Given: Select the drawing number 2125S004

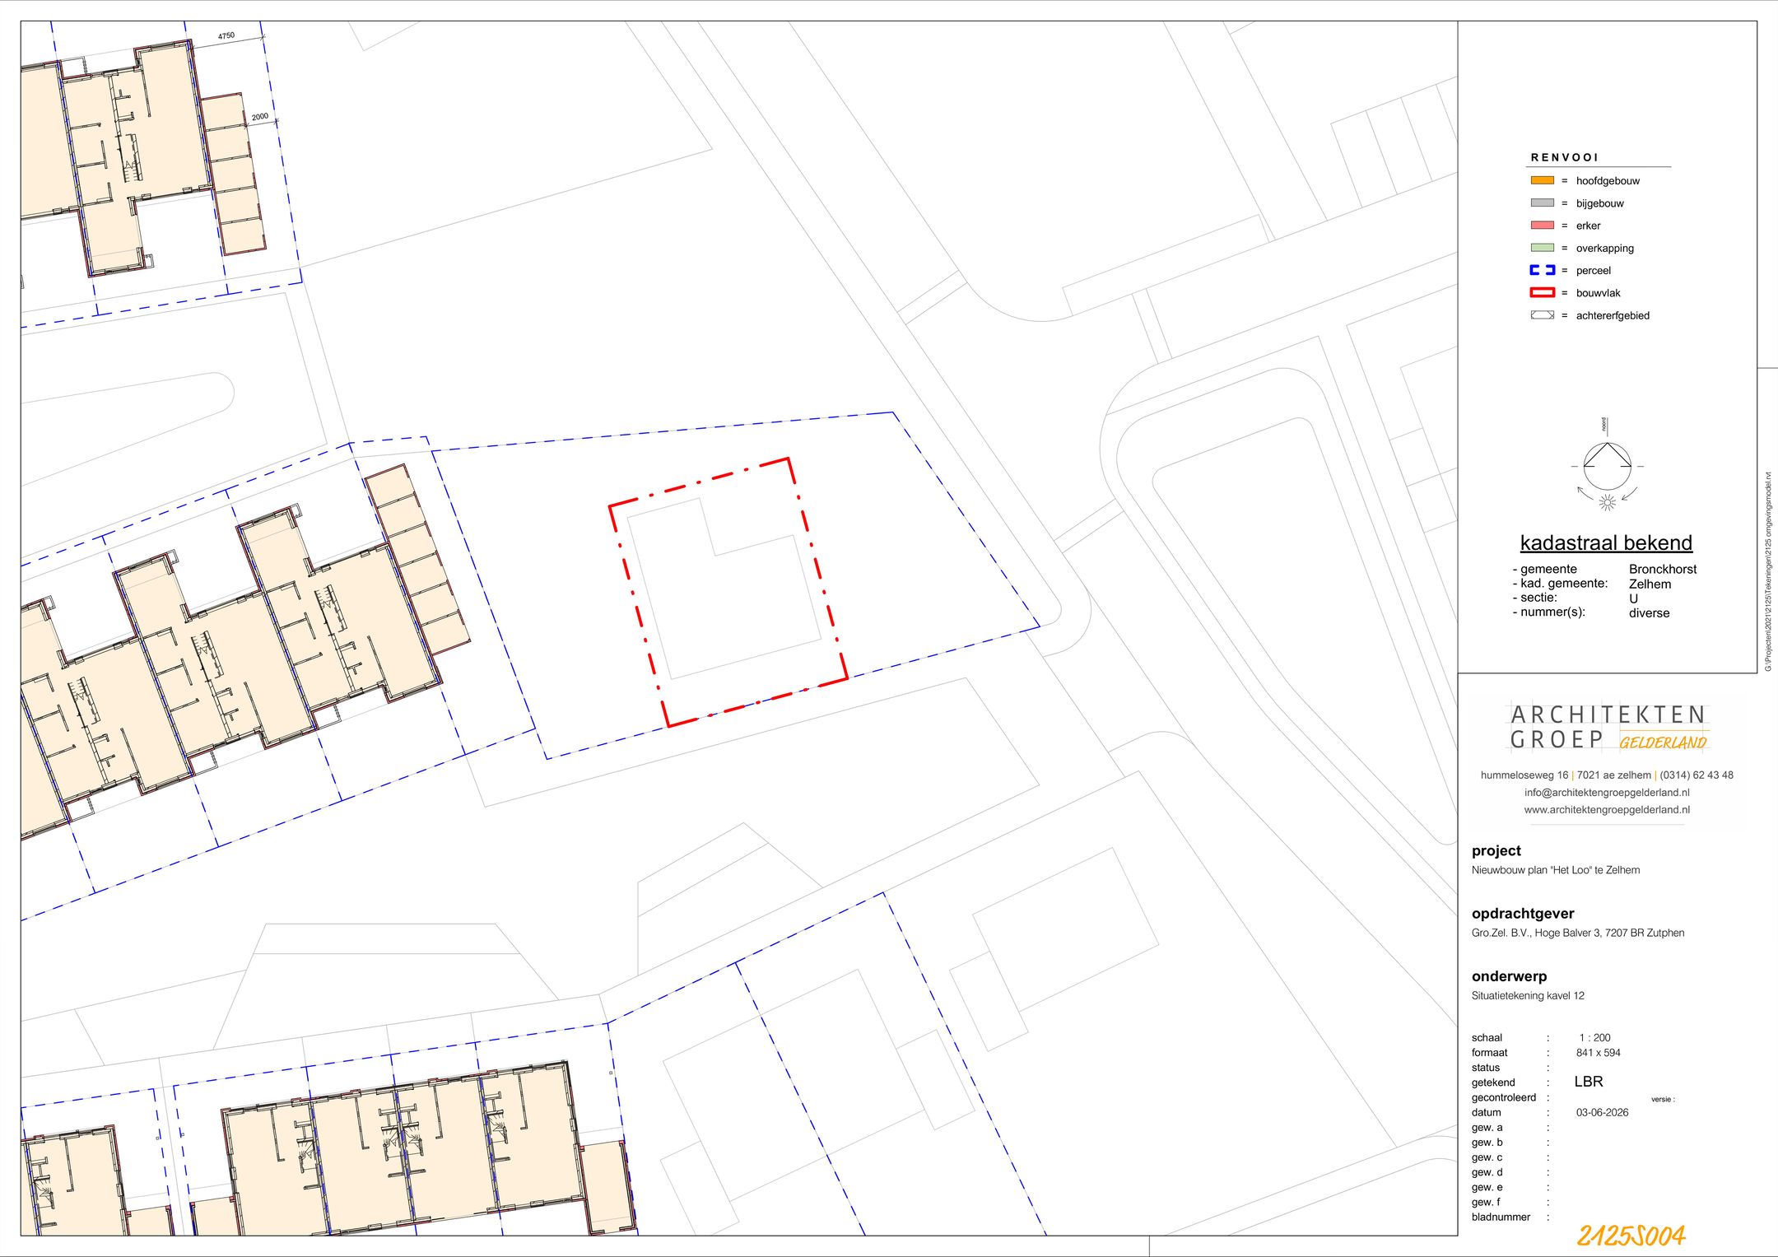Looking at the screenshot, I should point(1631,1235).
